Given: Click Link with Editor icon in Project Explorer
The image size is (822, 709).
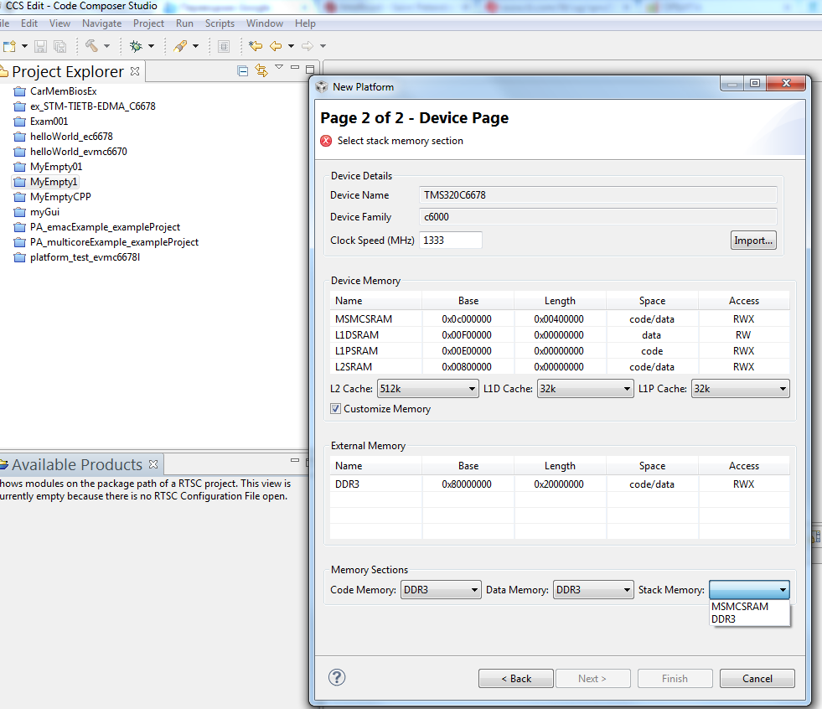Looking at the screenshot, I should [261, 70].
